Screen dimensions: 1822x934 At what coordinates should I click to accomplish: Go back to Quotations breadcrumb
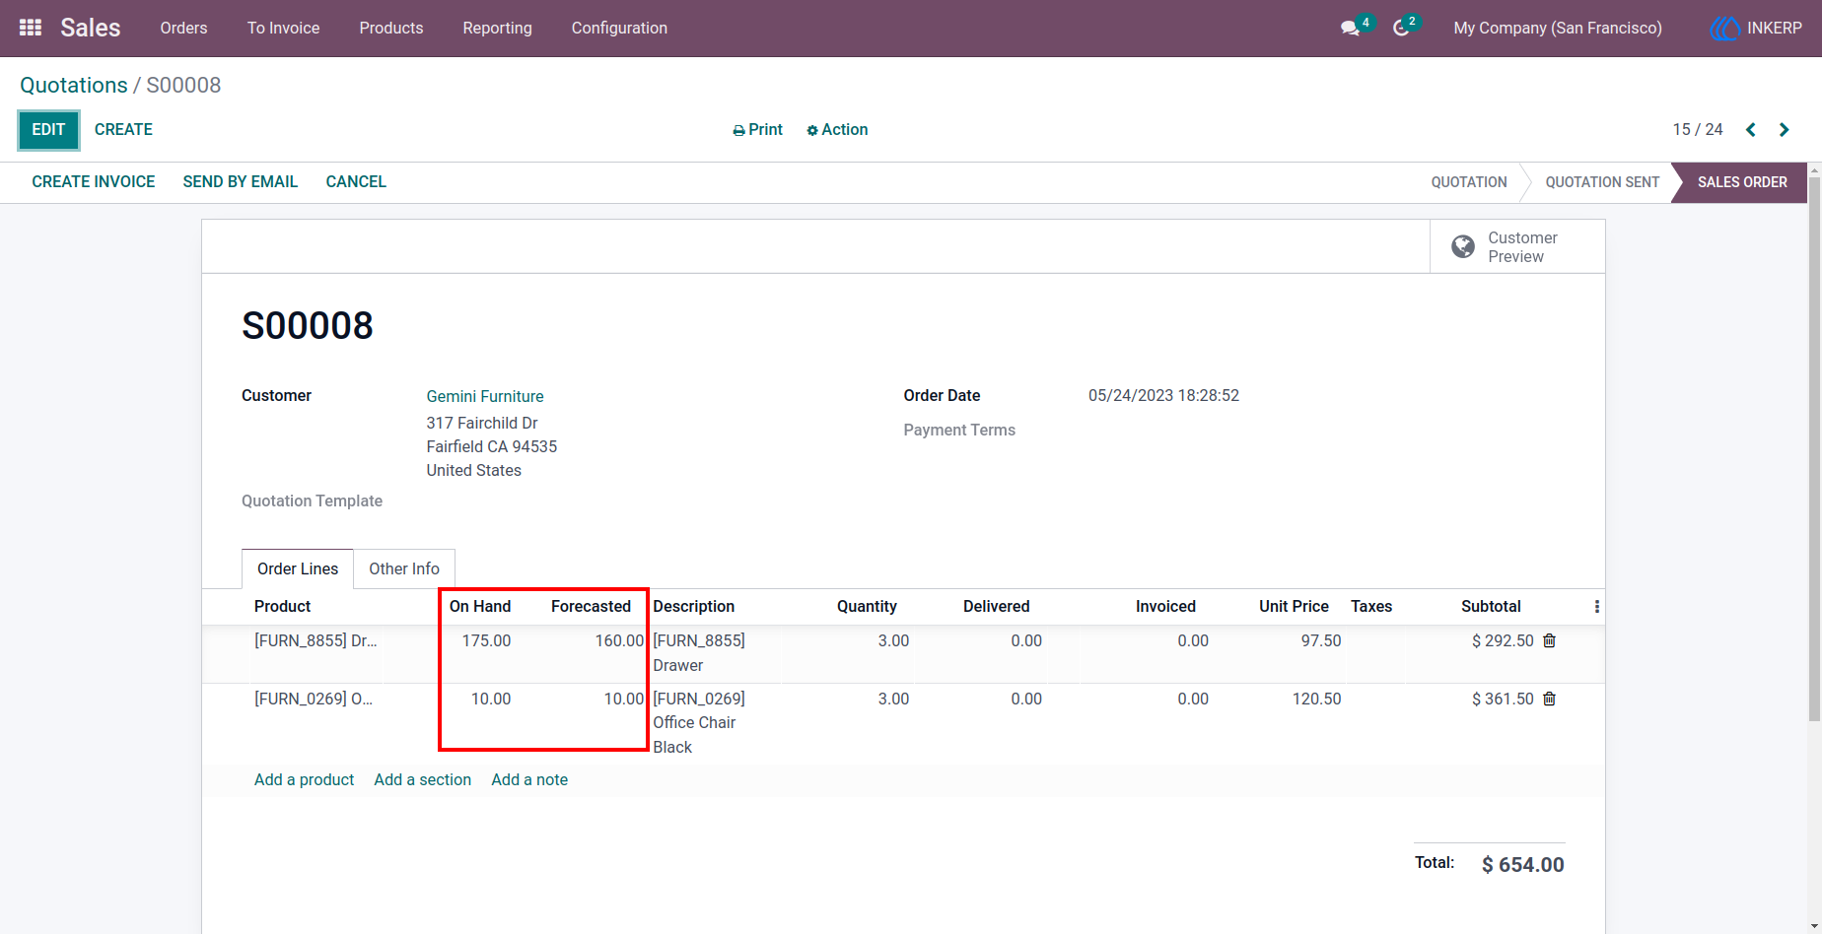point(74,86)
